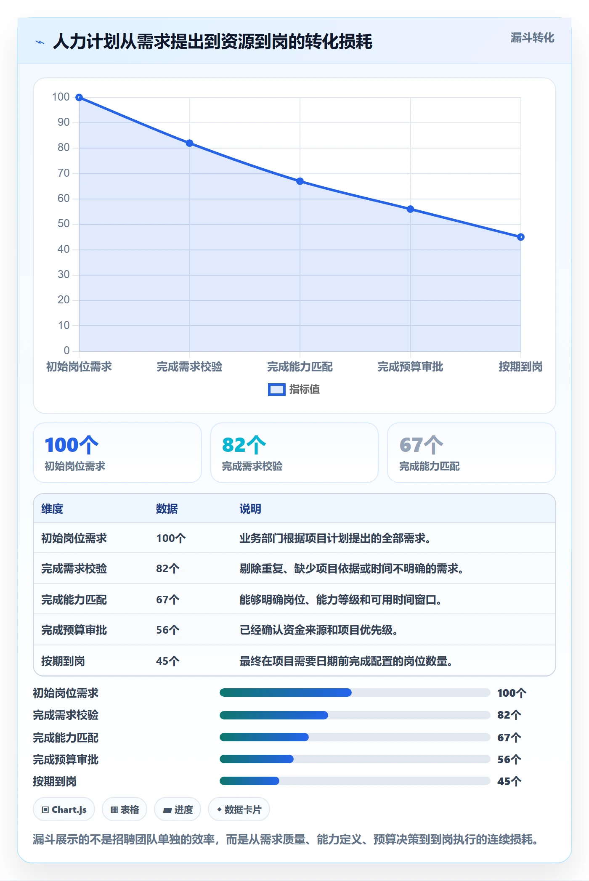Click the chart point for 完成需求校验

(190, 143)
